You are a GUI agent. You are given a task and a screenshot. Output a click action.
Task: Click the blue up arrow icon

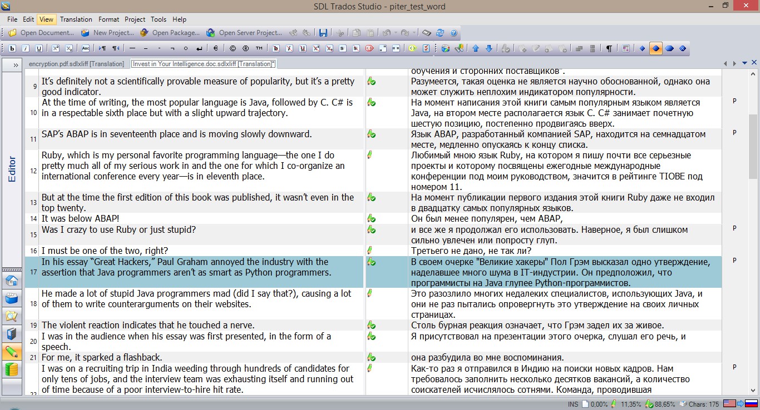pyautogui.click(x=476, y=48)
